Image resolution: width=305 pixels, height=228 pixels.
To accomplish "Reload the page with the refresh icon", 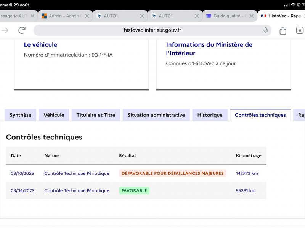I will click(22, 30).
